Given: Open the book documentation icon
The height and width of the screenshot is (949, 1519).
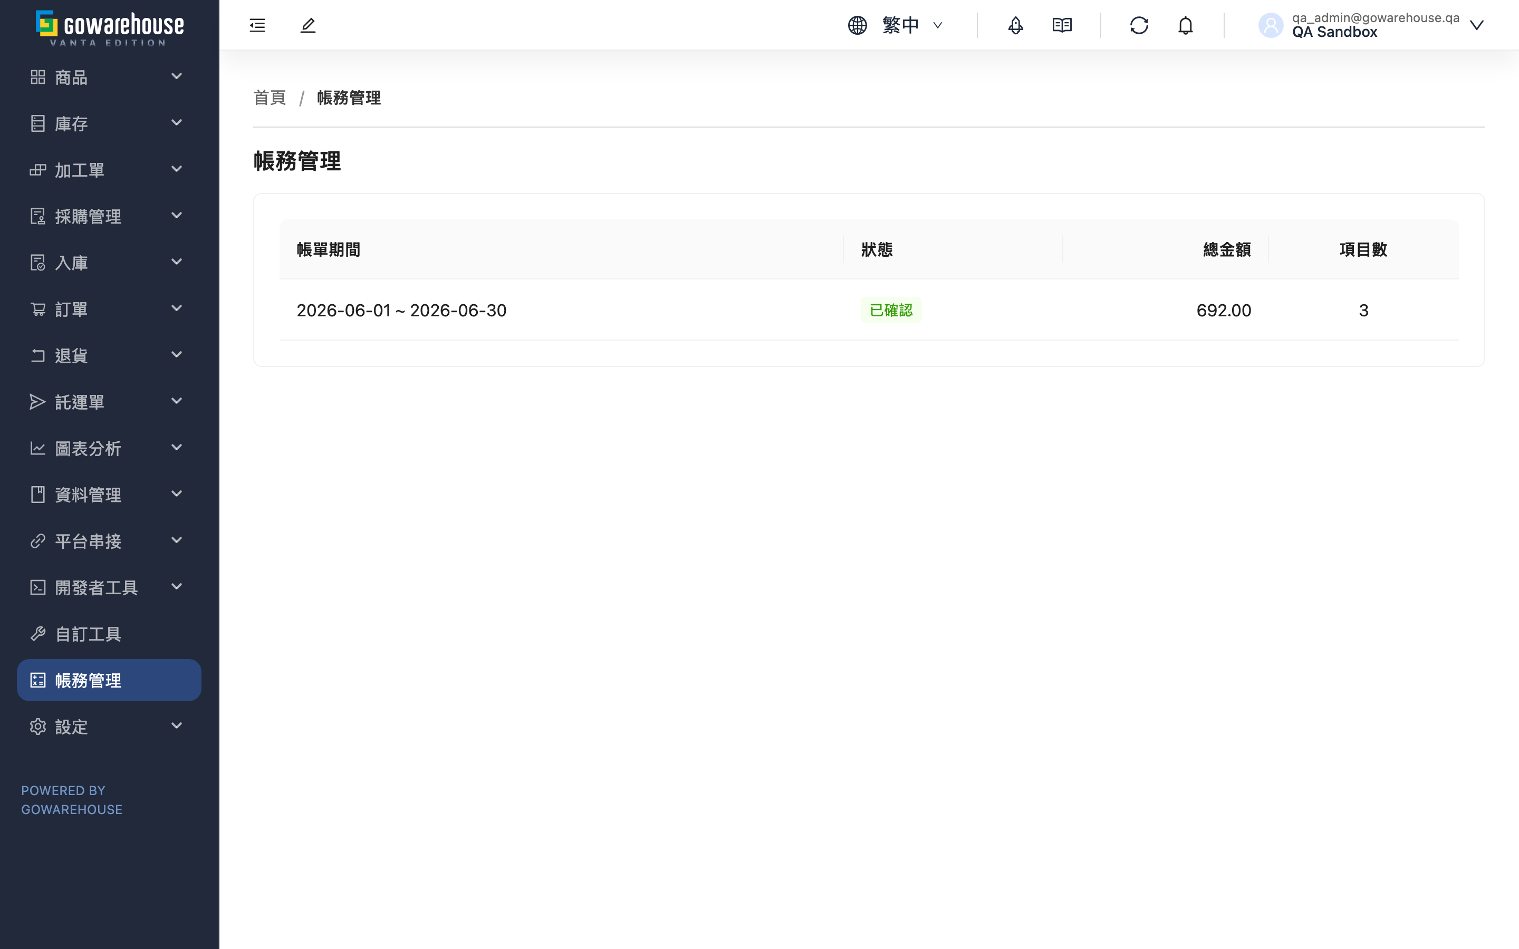Looking at the screenshot, I should 1062,25.
